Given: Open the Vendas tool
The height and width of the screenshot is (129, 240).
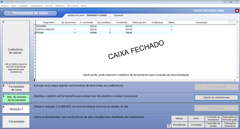Looking at the screenshot, I should point(179,118).
